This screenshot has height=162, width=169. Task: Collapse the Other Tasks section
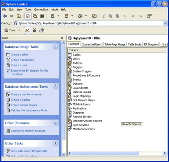pyautogui.click(x=55, y=143)
